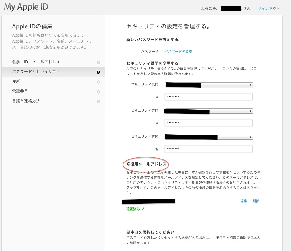Open 言語と連絡方法 settings
The width and height of the screenshot is (291, 251).
click(x=53, y=101)
